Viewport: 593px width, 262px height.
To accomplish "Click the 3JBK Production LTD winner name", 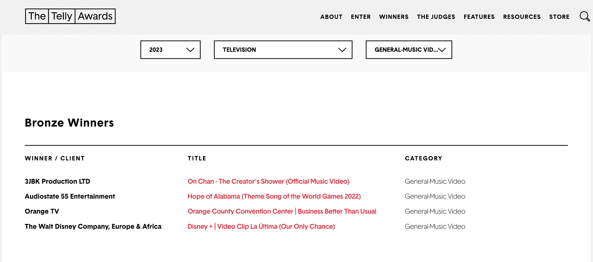I will click(x=57, y=181).
